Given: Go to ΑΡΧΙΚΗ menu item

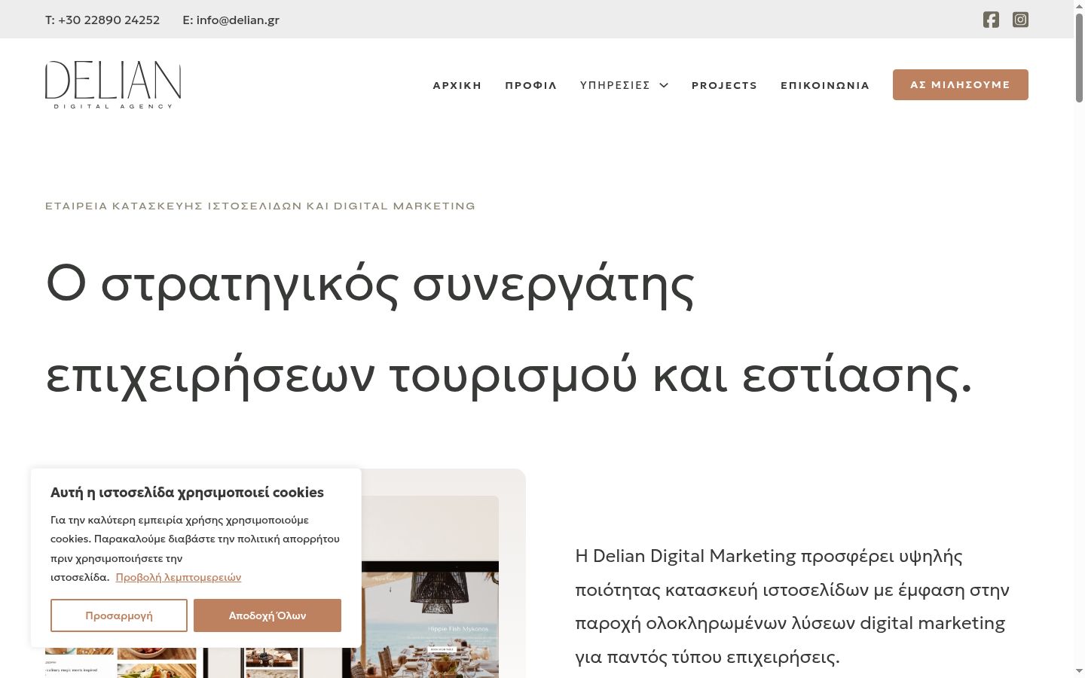Looking at the screenshot, I should tap(457, 85).
